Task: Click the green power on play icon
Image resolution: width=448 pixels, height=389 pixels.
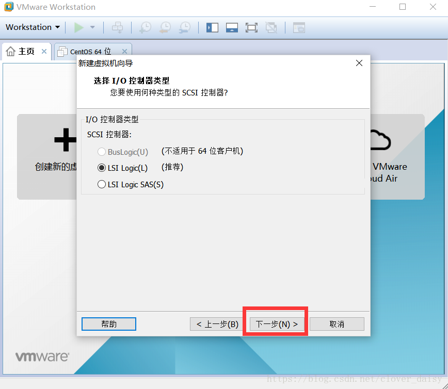Action: click(x=78, y=27)
